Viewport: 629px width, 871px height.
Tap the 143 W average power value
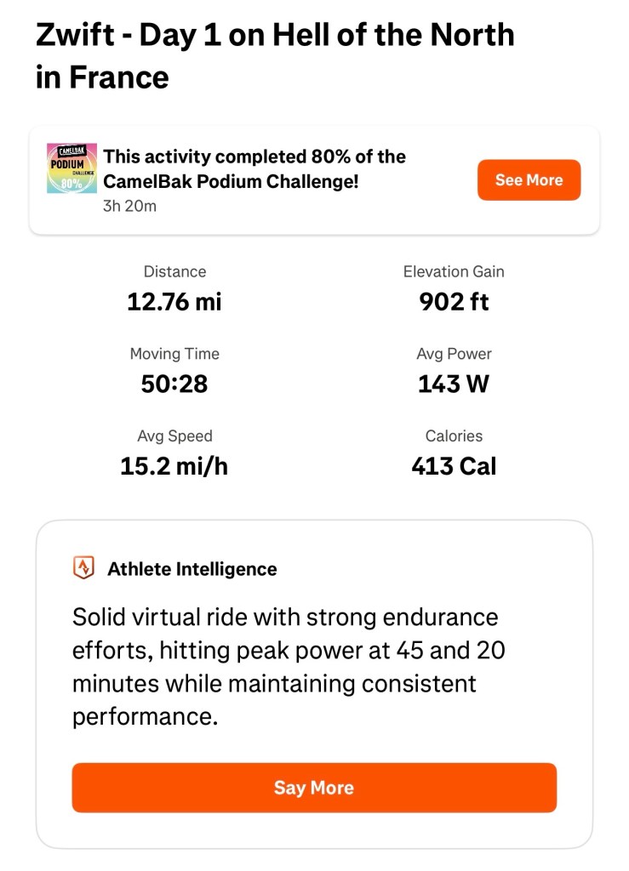tap(454, 384)
